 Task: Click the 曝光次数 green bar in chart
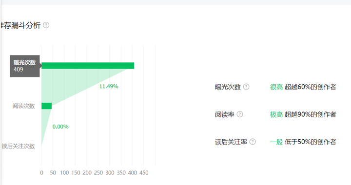click(88, 66)
